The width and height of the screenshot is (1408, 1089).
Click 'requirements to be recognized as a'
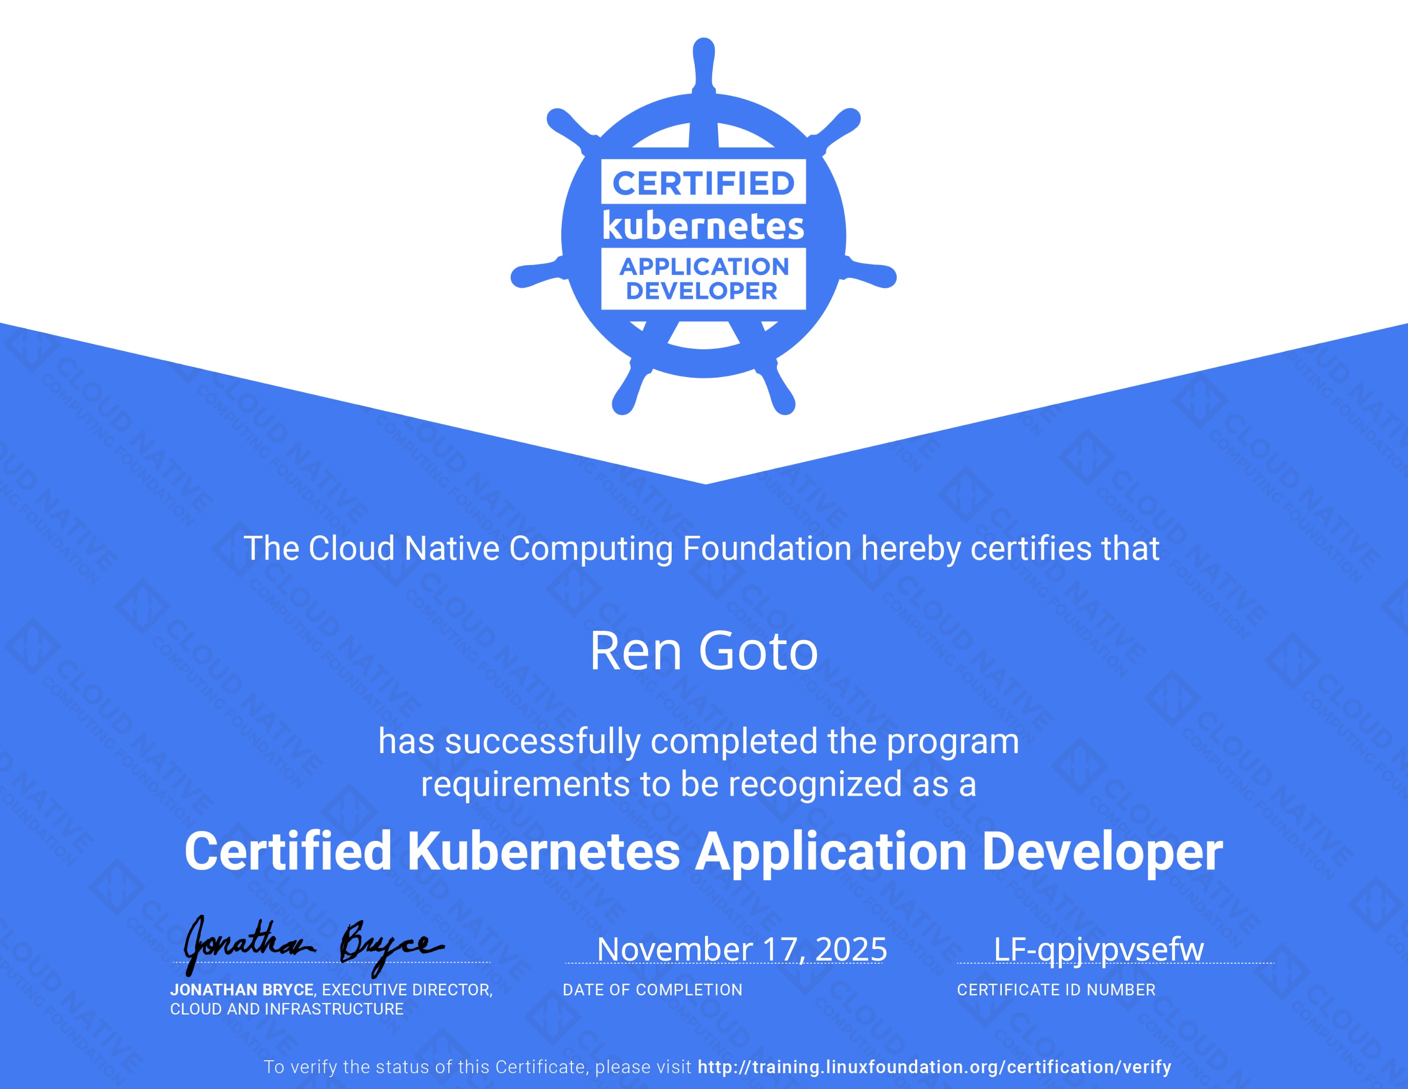698,784
